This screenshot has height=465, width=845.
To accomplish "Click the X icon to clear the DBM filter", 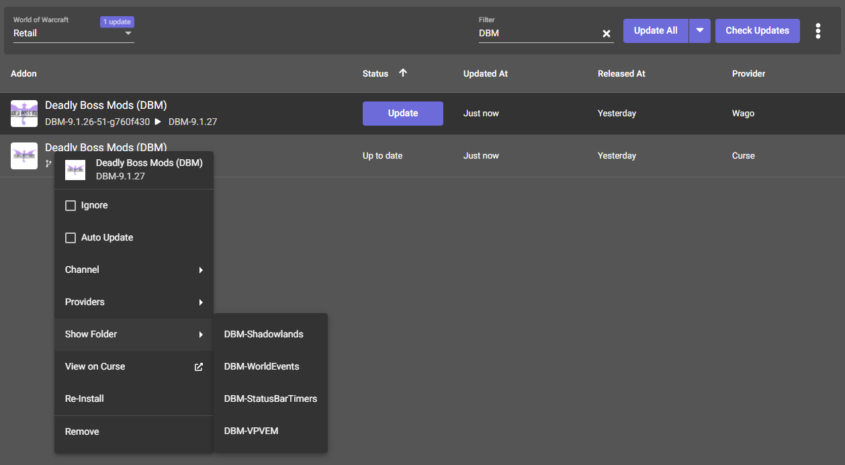I will point(606,33).
